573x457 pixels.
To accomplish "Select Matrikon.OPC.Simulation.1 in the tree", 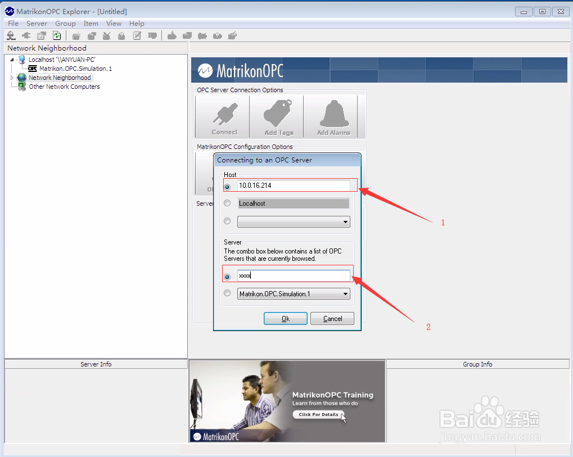I will (x=76, y=69).
